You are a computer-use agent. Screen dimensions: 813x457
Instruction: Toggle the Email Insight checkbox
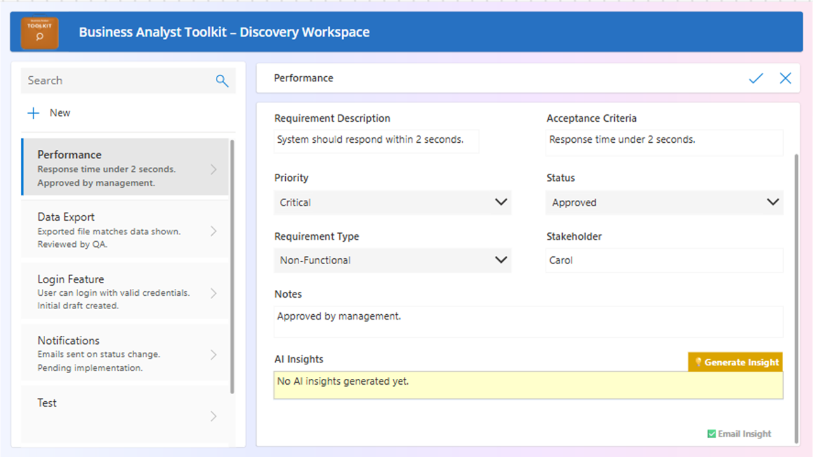(x=711, y=434)
